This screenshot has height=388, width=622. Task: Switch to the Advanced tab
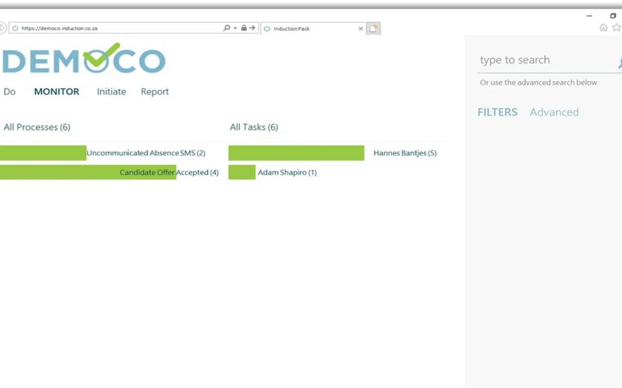554,112
